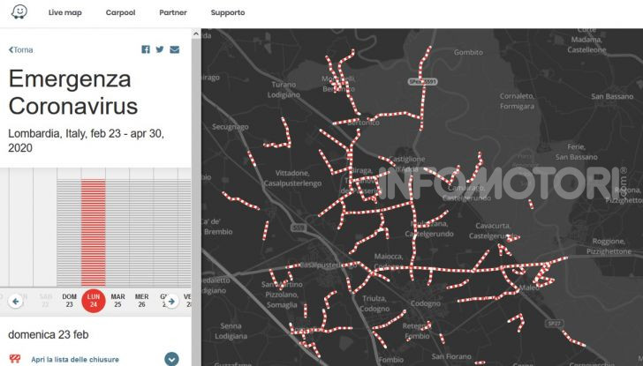Share via the email envelope icon
The image size is (643, 366).
175,49
